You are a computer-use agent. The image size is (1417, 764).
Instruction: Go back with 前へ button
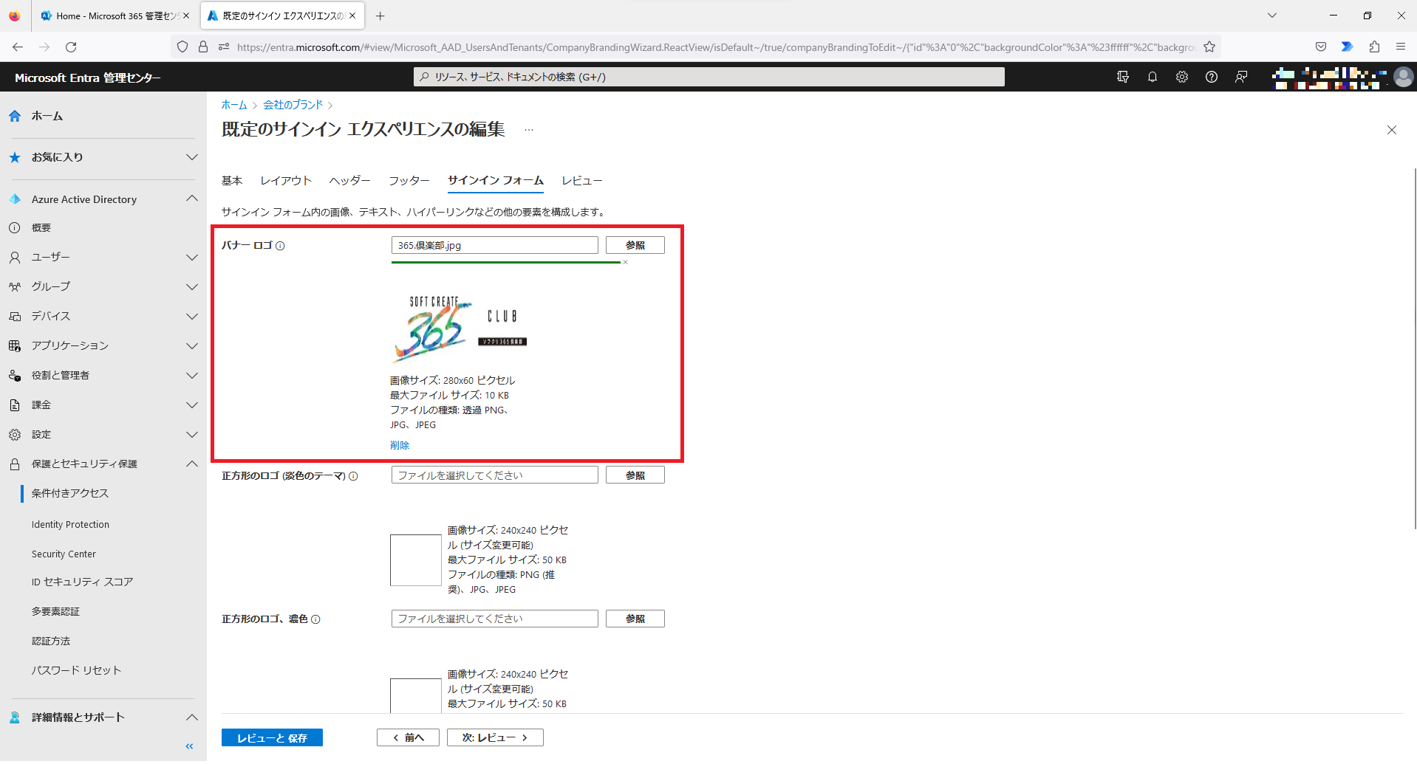point(408,737)
